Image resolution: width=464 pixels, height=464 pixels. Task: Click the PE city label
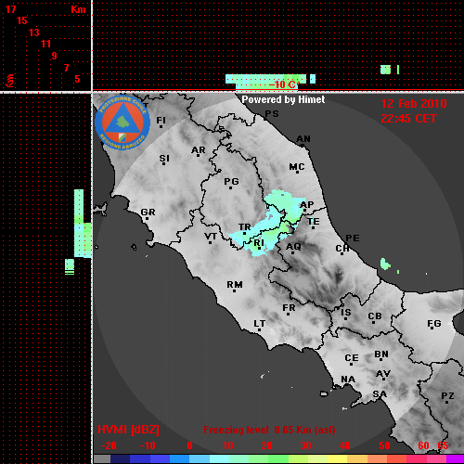tap(353, 238)
